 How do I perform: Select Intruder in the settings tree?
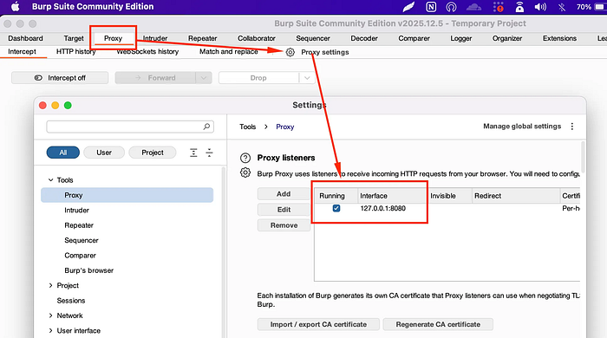click(x=76, y=211)
